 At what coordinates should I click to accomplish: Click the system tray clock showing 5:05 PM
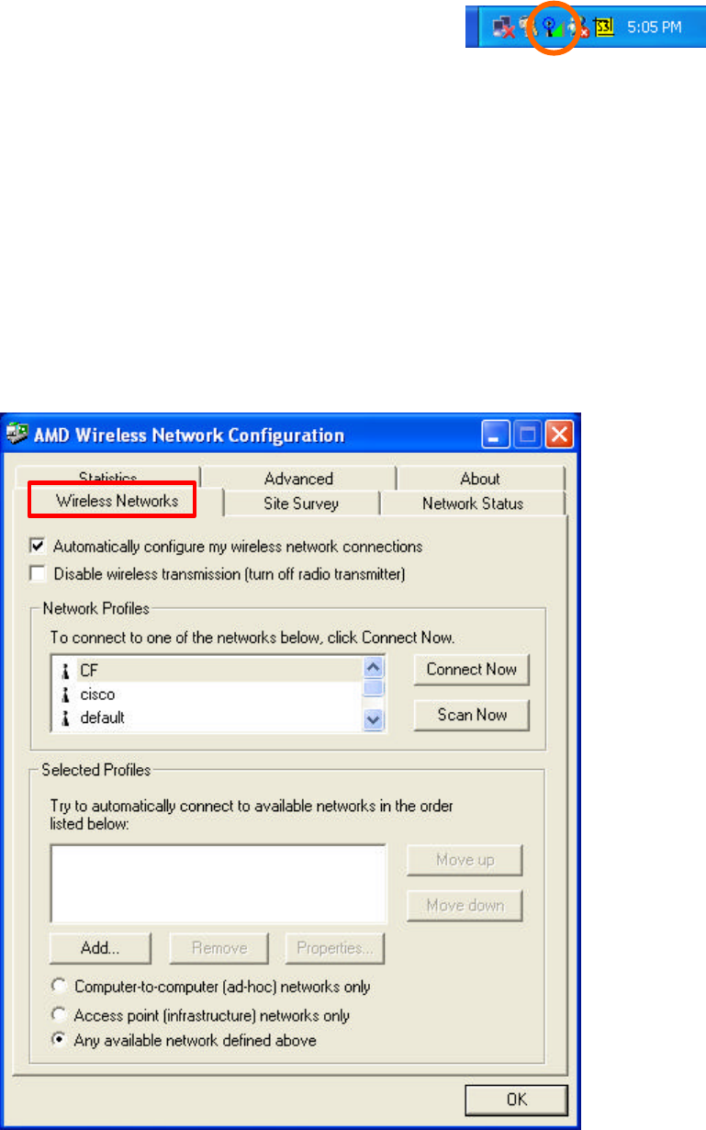pyautogui.click(x=653, y=28)
